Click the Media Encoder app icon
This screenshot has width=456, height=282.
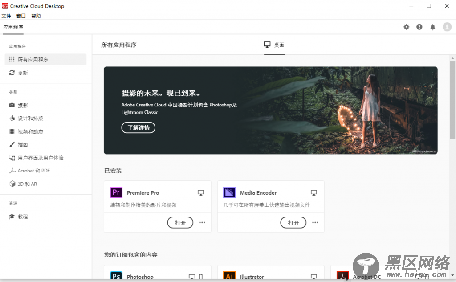(x=229, y=192)
